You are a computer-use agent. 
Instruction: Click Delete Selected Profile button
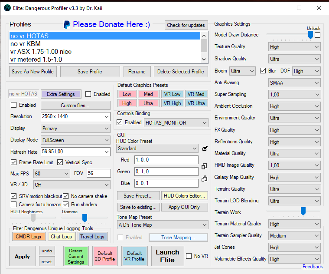point(181,72)
